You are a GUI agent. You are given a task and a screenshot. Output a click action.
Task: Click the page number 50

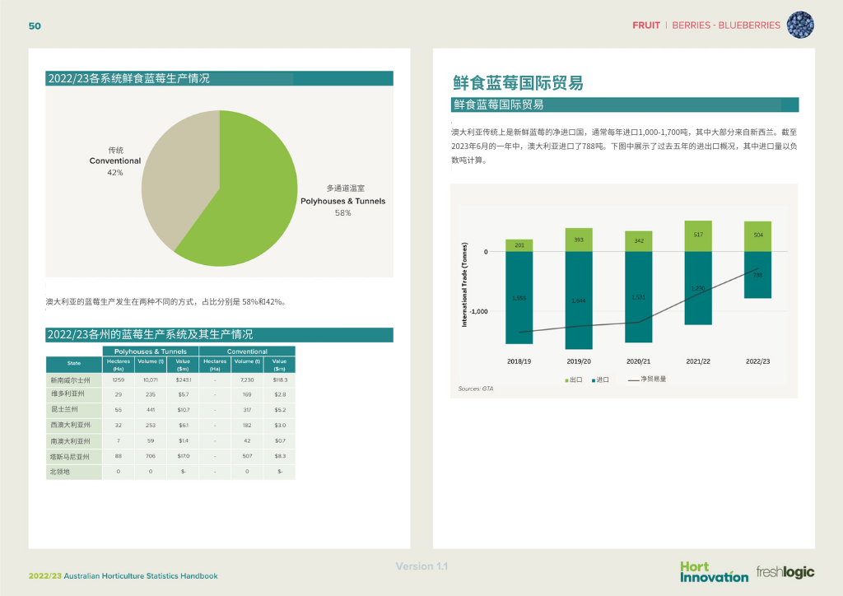coord(35,26)
